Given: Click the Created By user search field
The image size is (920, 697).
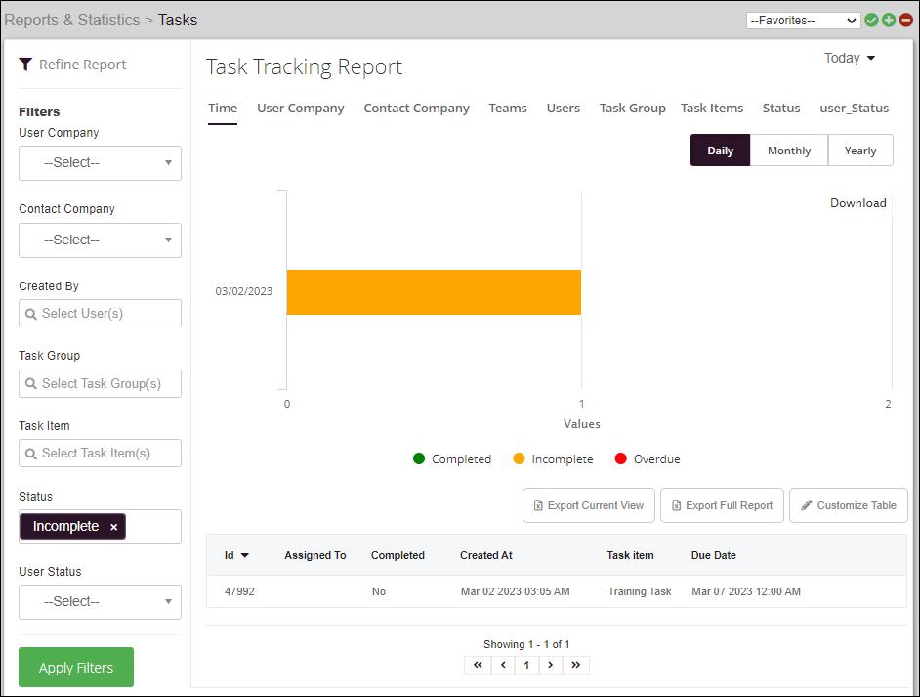Looking at the screenshot, I should click(100, 314).
